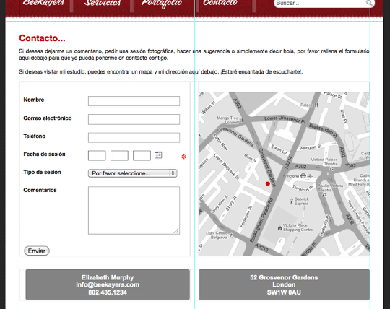Open the Servicios menu item
The image size is (390, 309).
click(103, 3)
